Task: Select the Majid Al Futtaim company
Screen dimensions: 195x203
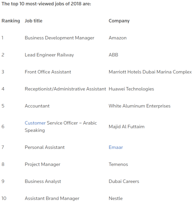Action: point(127,127)
